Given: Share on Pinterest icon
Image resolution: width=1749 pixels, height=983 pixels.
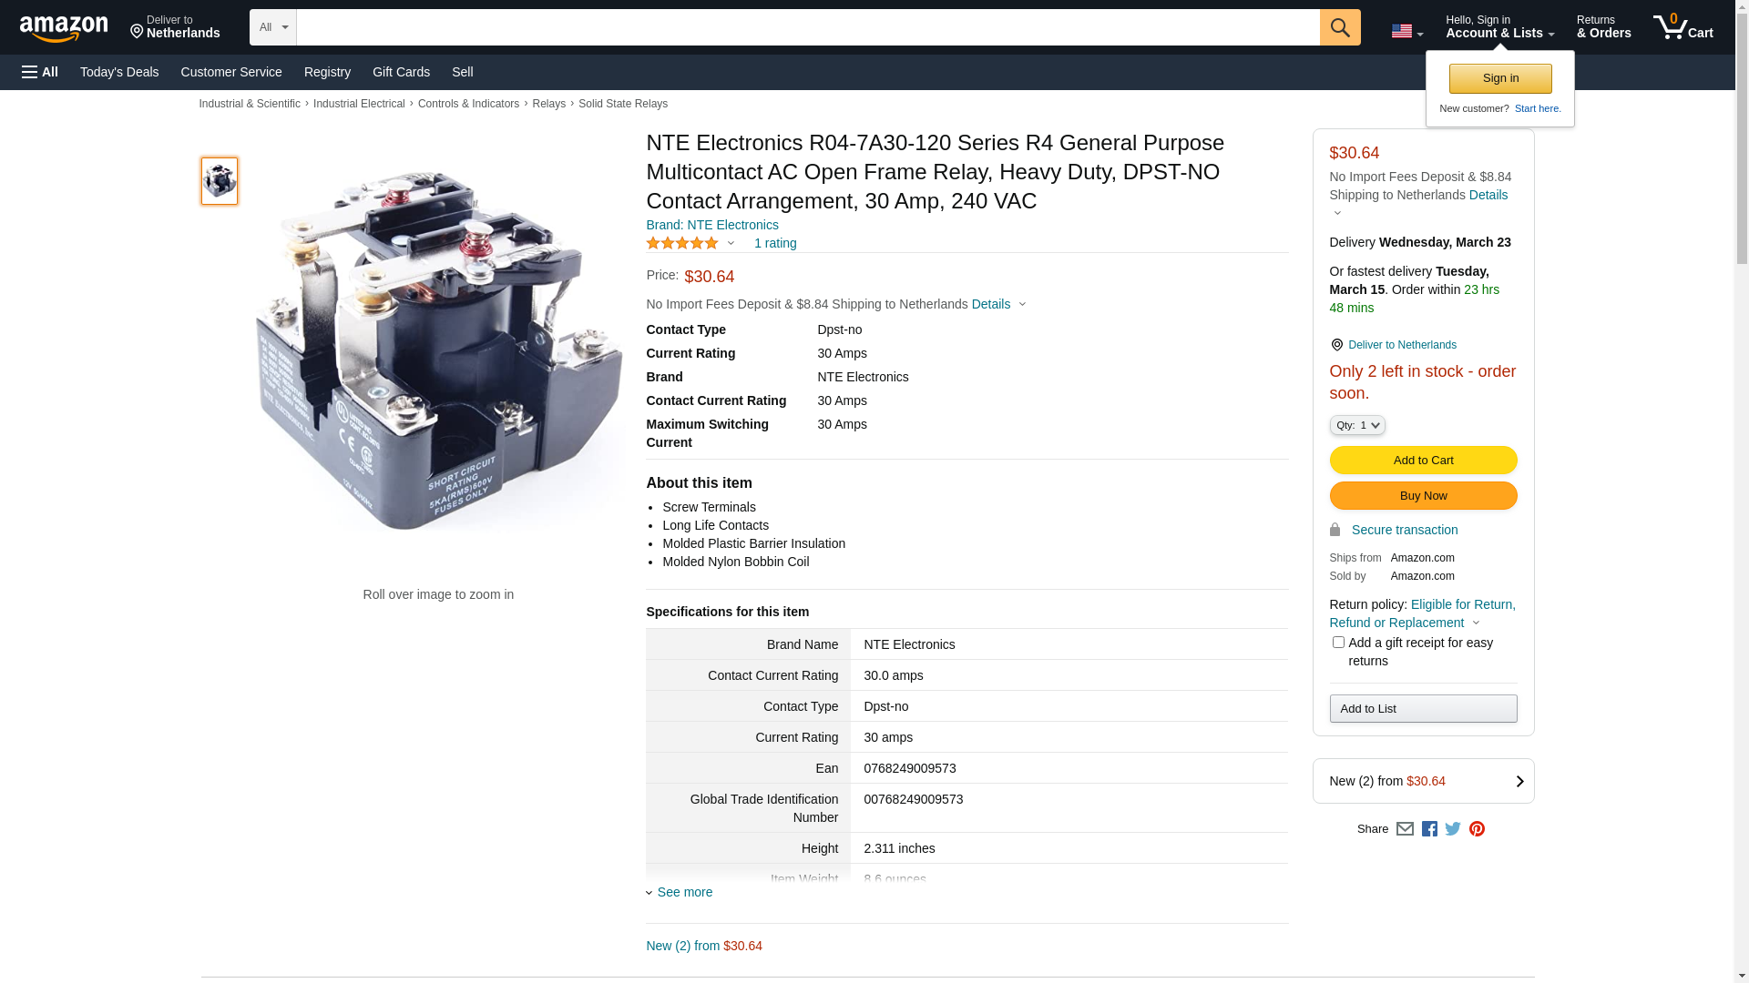Looking at the screenshot, I should pyautogui.click(x=1477, y=829).
